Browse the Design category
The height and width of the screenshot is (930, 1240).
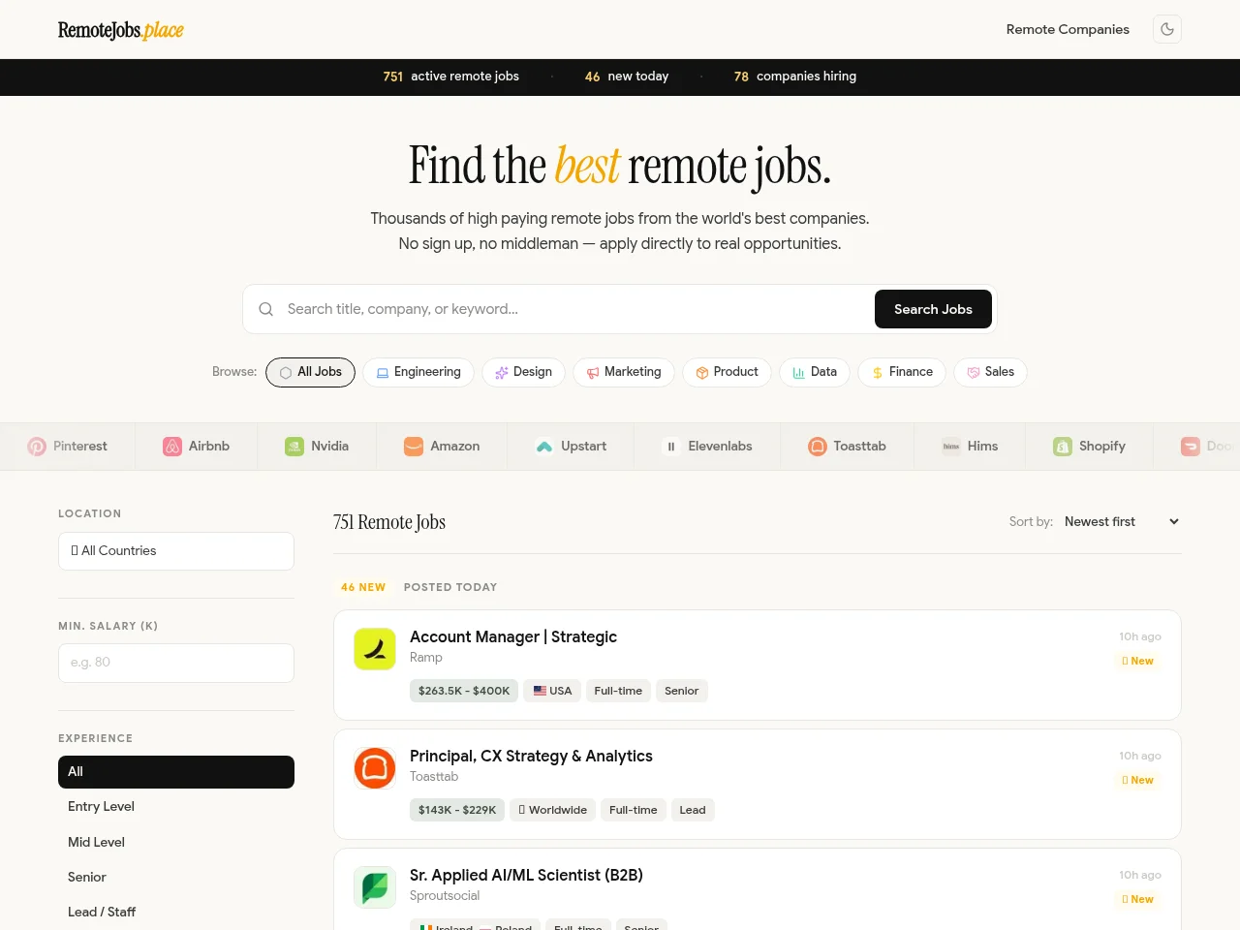click(x=523, y=372)
